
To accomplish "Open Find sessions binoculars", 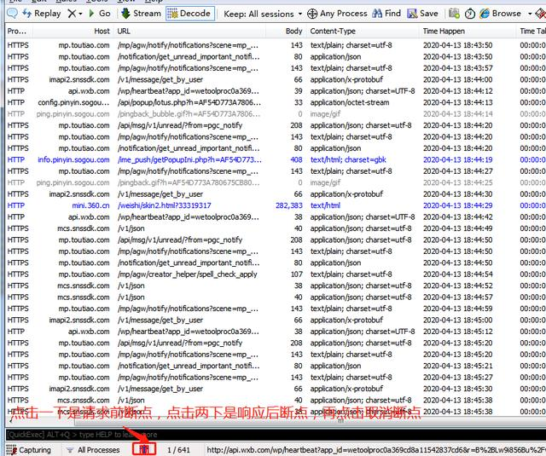I will point(386,14).
